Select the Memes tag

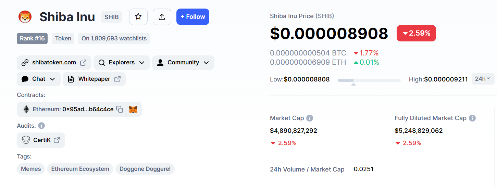[x=31, y=169]
